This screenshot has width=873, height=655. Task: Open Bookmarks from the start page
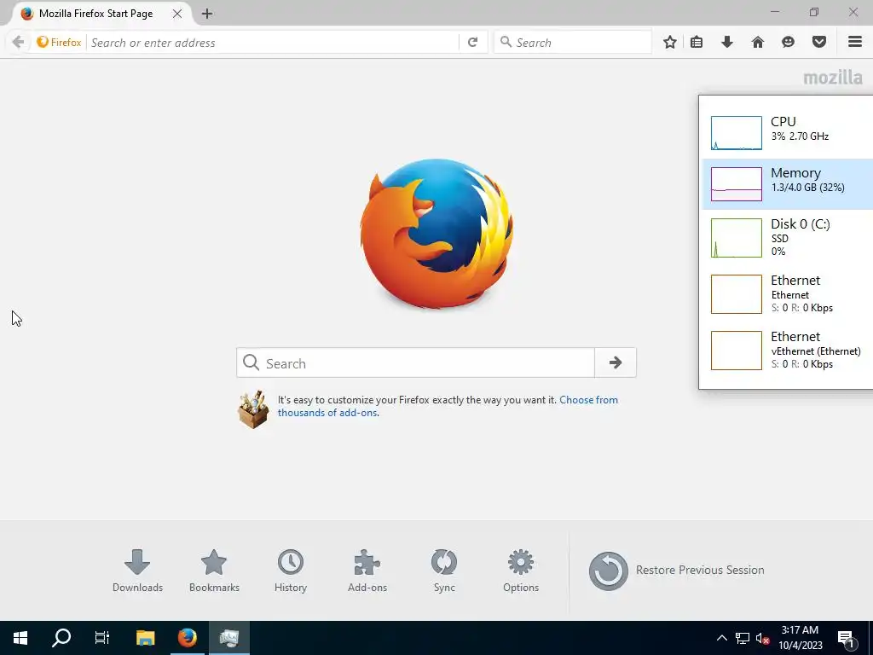(x=214, y=571)
